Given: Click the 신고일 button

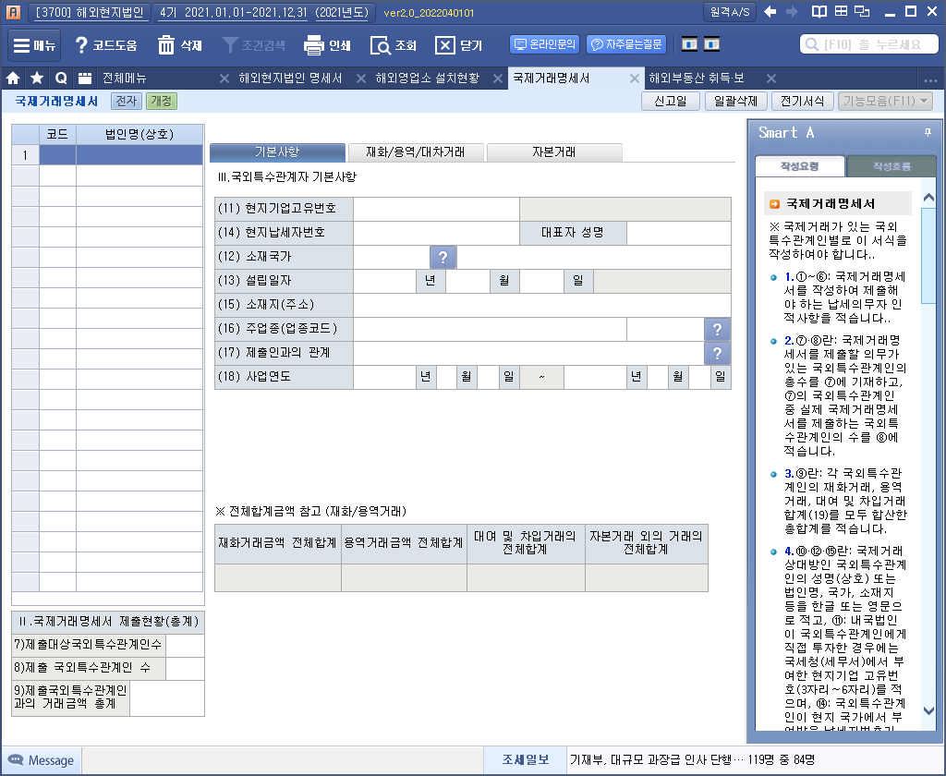Looking at the screenshot, I should click(671, 101).
